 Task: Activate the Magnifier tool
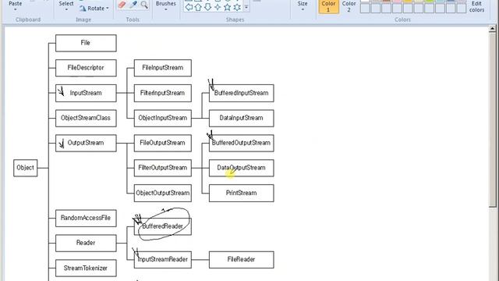click(x=144, y=5)
